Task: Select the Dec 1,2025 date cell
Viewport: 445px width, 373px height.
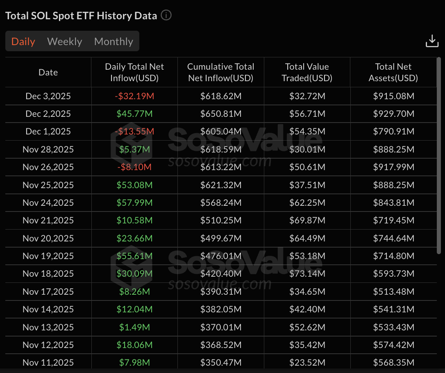Action: (48, 132)
